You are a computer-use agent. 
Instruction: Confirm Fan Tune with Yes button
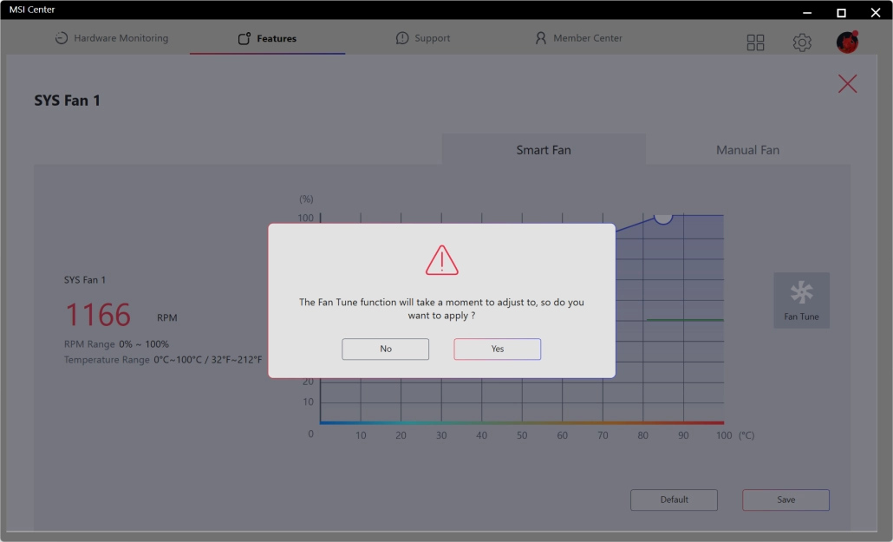[497, 349]
